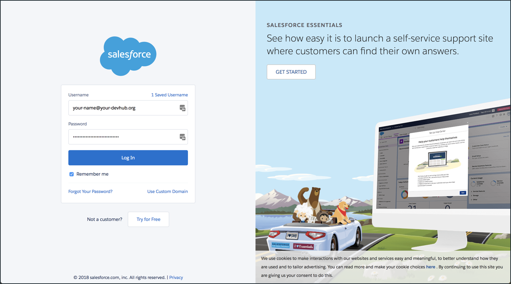This screenshot has height=284, width=511.
Task: Open the Forgot Your Password link
Action: [x=90, y=192]
